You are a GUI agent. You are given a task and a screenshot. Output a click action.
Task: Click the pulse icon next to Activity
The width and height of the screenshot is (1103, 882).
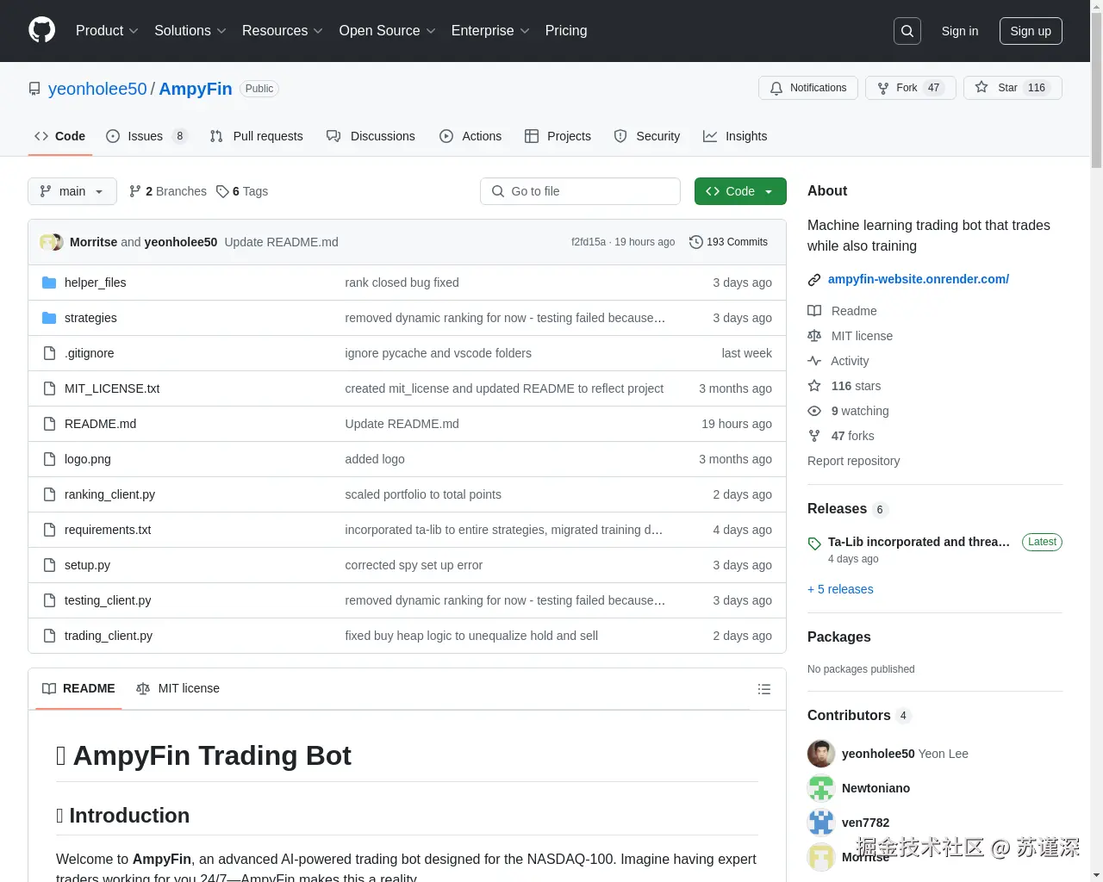[x=814, y=361]
